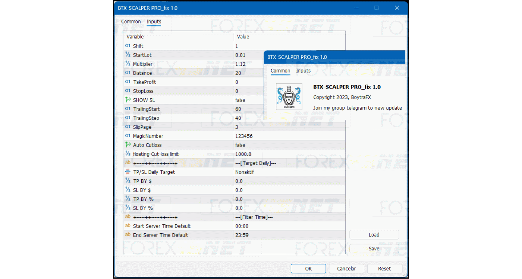Click the Cancelar button
The width and height of the screenshot is (522, 279).
point(346,269)
